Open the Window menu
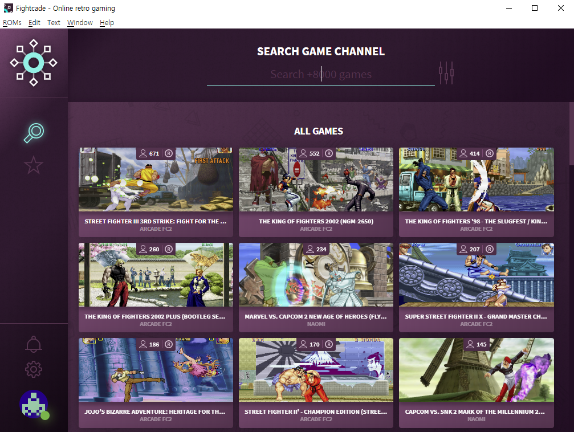 (x=80, y=23)
